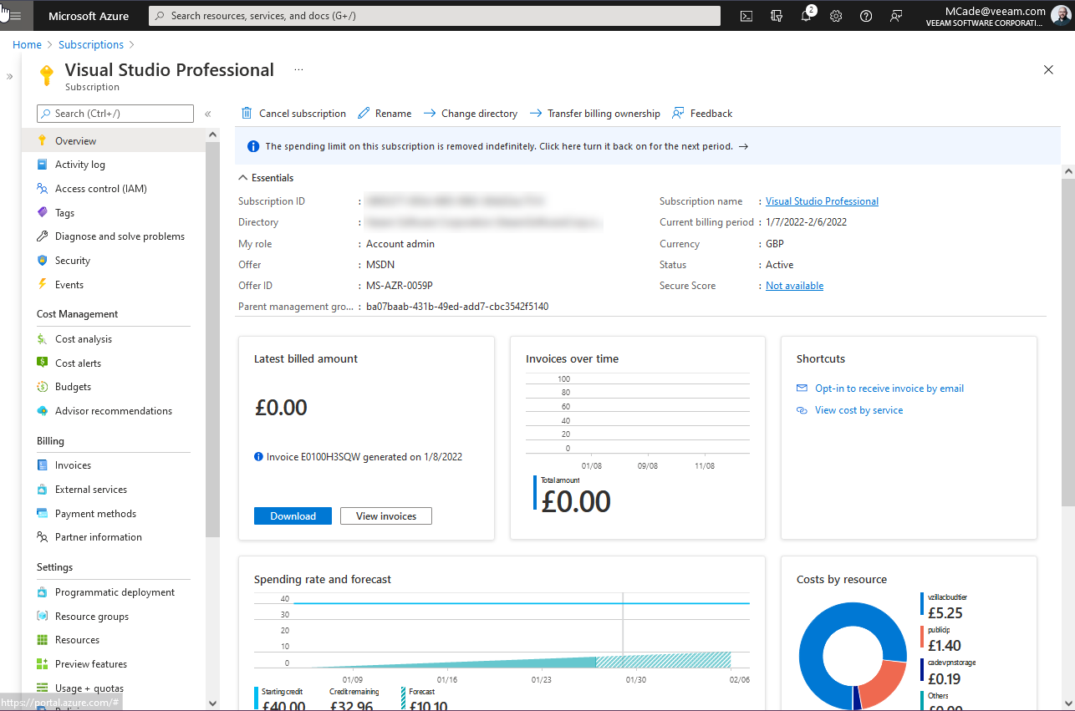This screenshot has width=1075, height=711.
Task: Expand the far-left sidebar chevron
Action: [10, 76]
